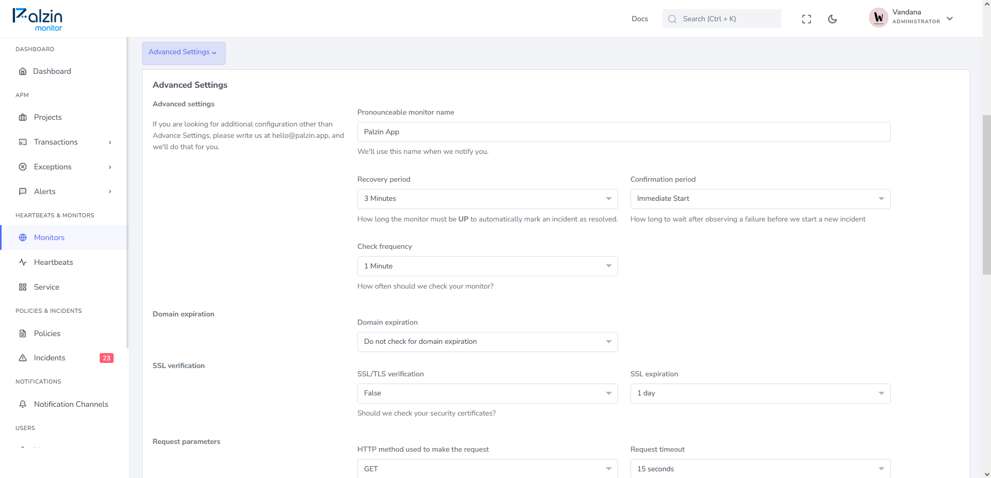This screenshot has height=478, width=991.
Task: Click the Incidents 23 count badge
Action: click(x=106, y=358)
